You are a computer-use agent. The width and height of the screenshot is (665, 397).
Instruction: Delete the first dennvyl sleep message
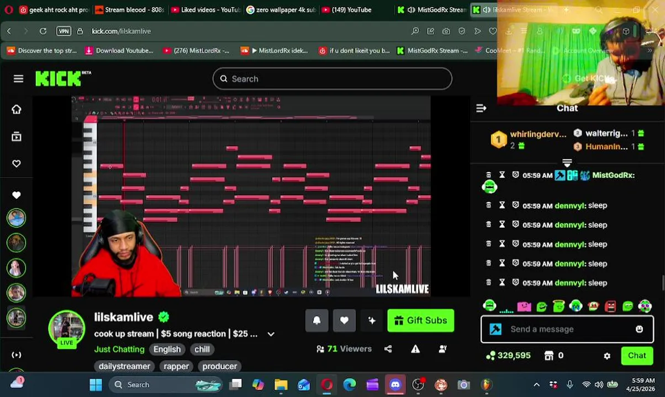[488, 205]
